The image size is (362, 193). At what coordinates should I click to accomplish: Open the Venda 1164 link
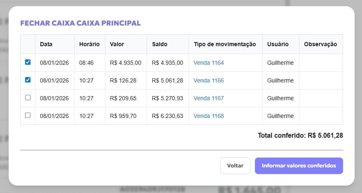(209, 63)
